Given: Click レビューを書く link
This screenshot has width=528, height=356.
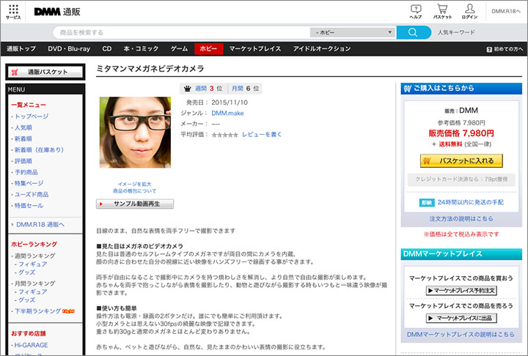Looking at the screenshot, I should [x=262, y=135].
